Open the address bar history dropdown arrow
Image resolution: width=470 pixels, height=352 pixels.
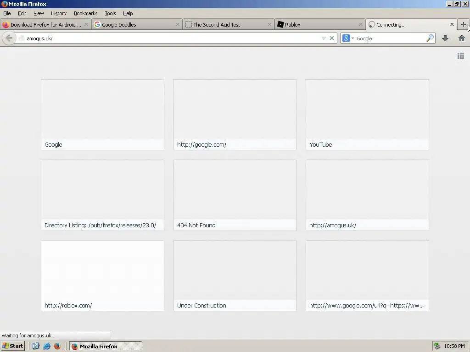pos(324,38)
